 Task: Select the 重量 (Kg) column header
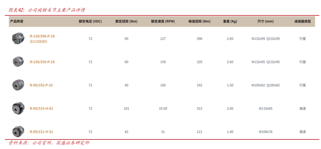(x=230, y=21)
